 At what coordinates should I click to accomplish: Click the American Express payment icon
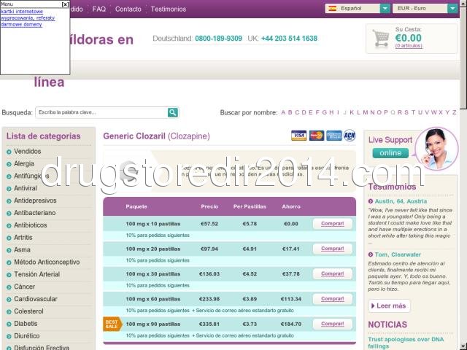pyautogui.click(x=334, y=136)
